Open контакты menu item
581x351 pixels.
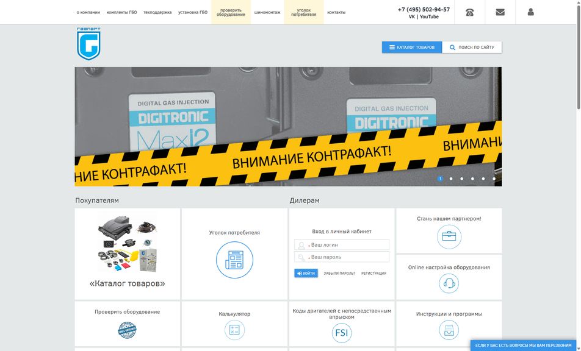coord(336,12)
